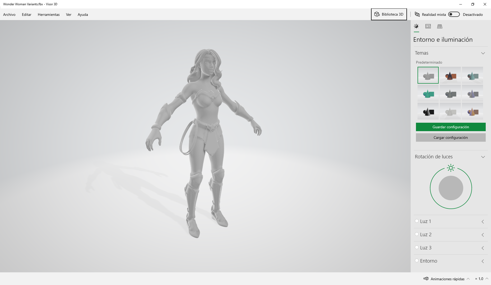Click Cargar configuración button
The image size is (491, 285).
point(451,137)
